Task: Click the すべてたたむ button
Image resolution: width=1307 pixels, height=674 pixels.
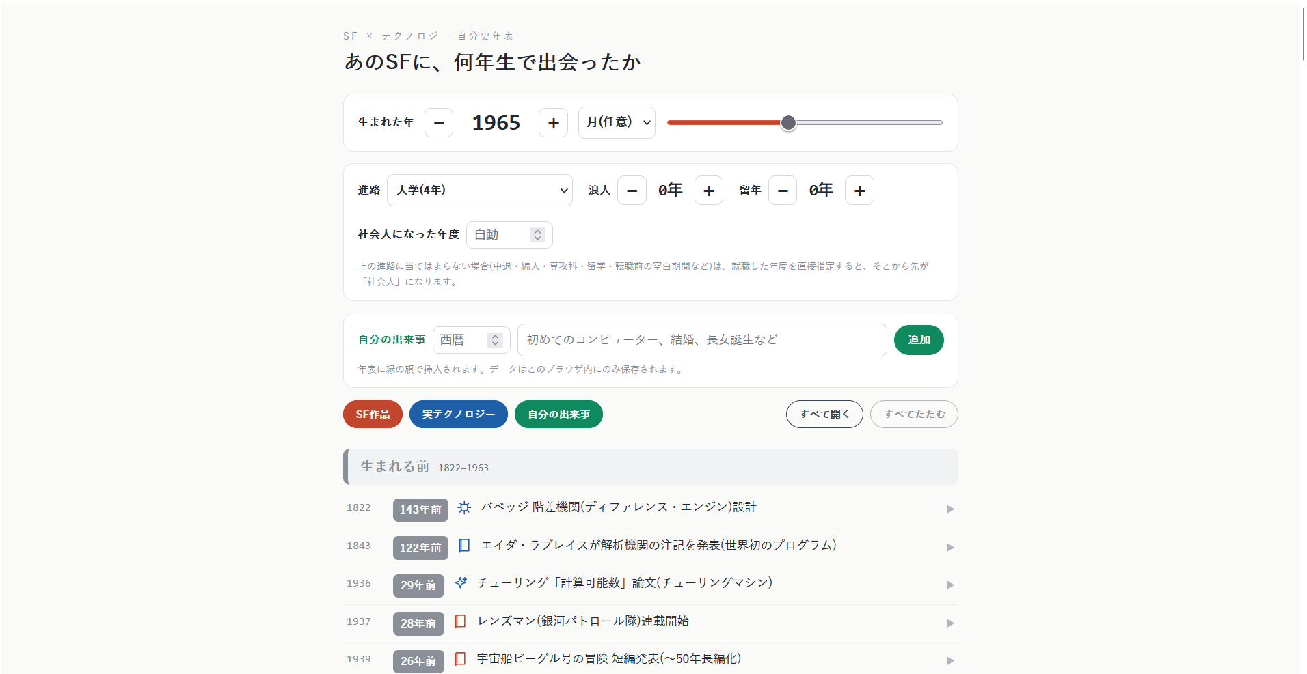Action: 914,415
